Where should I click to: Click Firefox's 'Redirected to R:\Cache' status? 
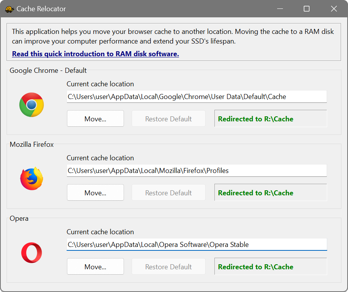coord(271,193)
